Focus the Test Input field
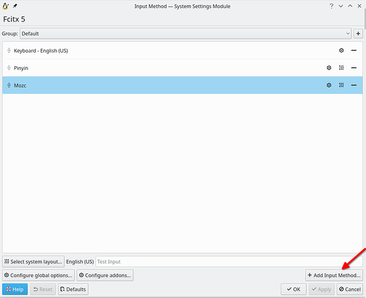This screenshot has height=298, width=366. pos(229,262)
